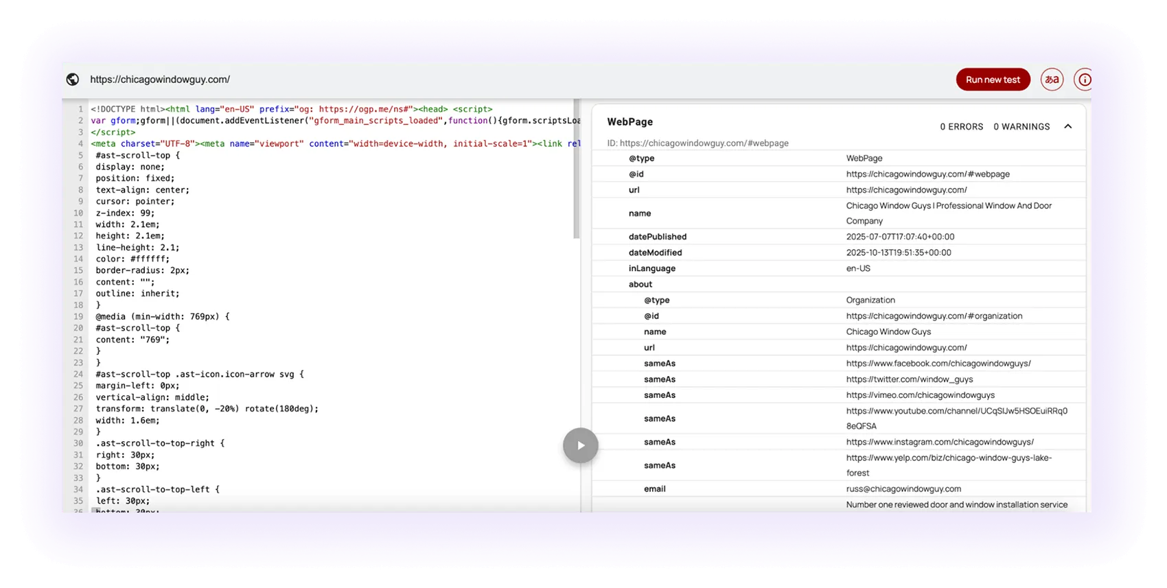Click code line 4 meta charset UTF-8
Screen dimensions: 1167x588
point(335,143)
